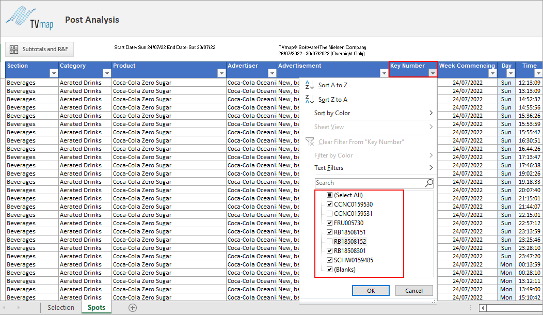Close Key Number column filter dropdown
Image resolution: width=543 pixels, height=315 pixels.
(433, 73)
